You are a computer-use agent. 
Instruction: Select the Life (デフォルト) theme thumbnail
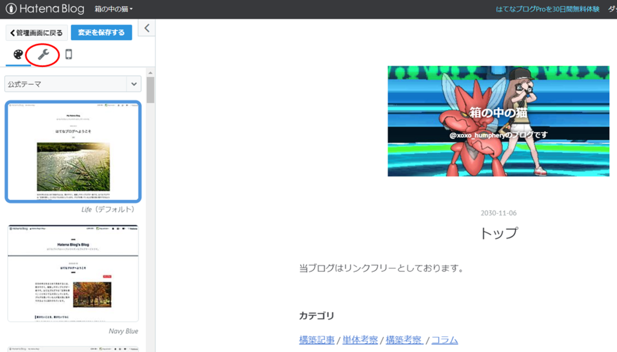pos(73,152)
